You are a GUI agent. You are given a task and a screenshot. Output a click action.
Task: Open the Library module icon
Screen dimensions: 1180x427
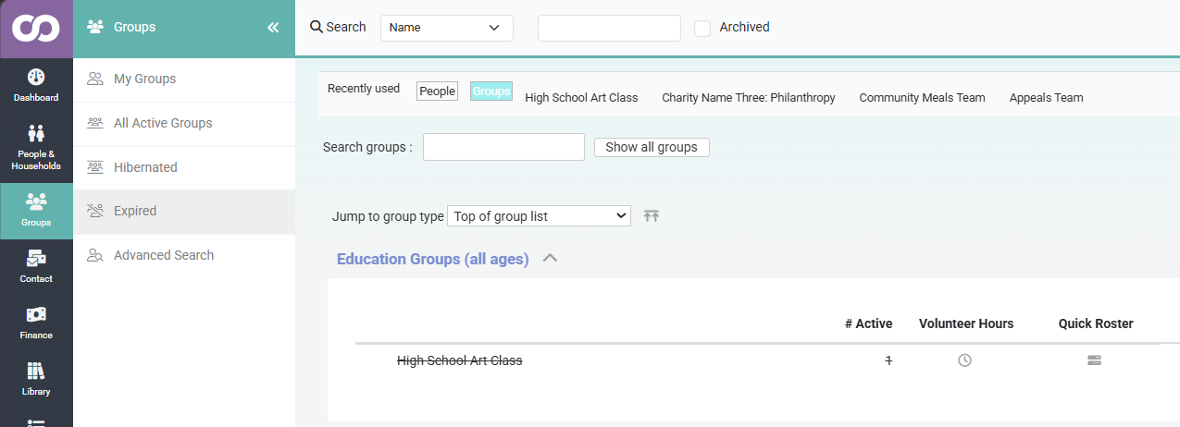click(36, 371)
